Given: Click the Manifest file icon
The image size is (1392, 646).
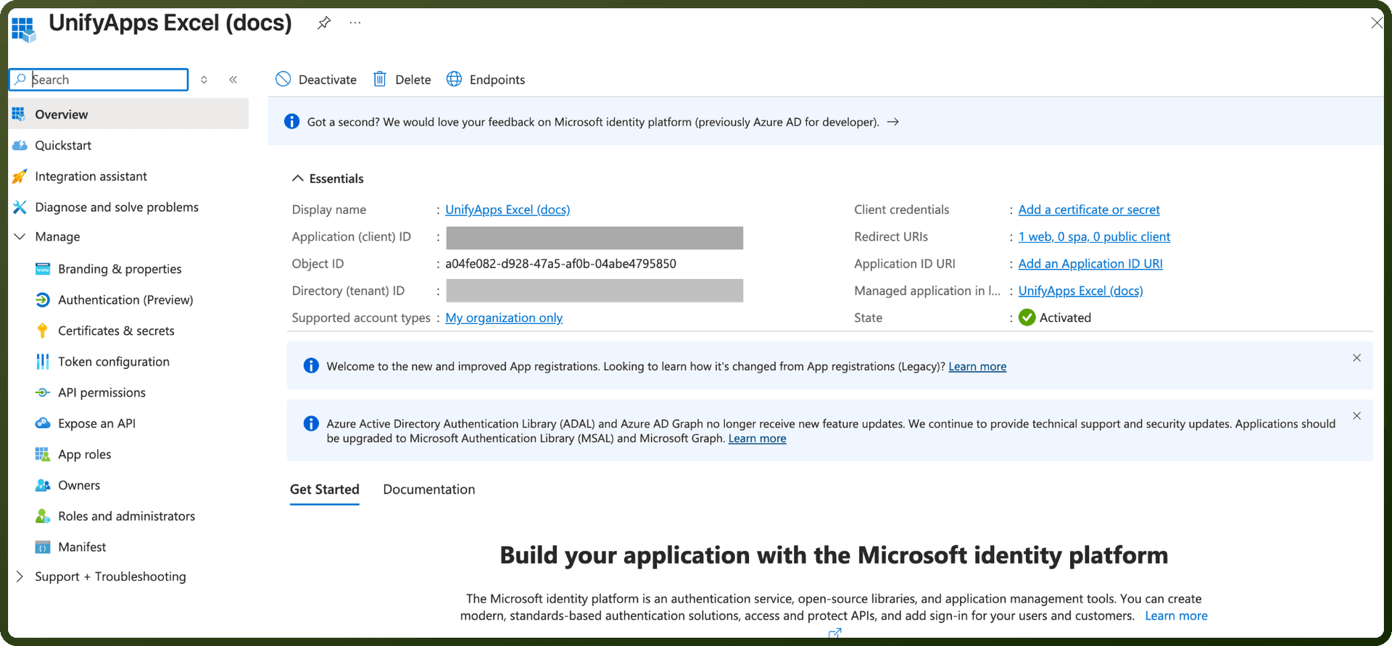Looking at the screenshot, I should point(43,547).
